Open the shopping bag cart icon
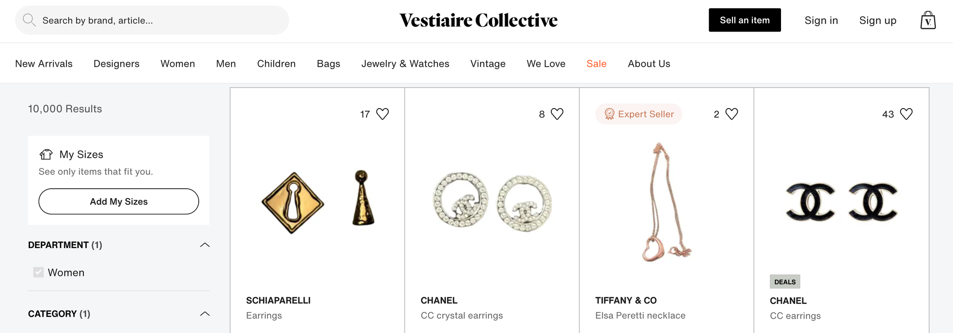This screenshot has height=333, width=953. point(928,20)
